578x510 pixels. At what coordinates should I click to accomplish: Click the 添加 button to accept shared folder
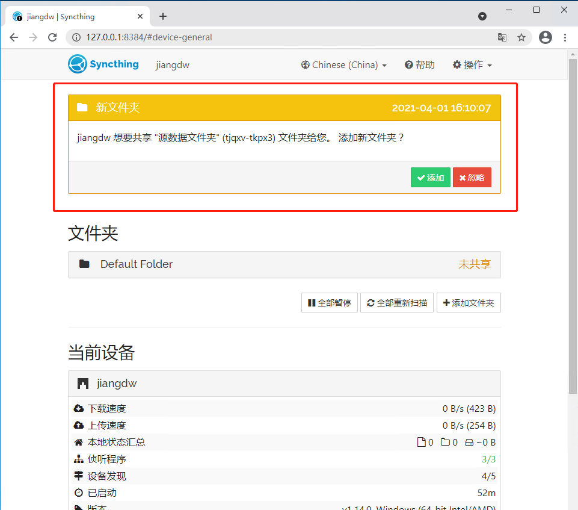(x=430, y=177)
